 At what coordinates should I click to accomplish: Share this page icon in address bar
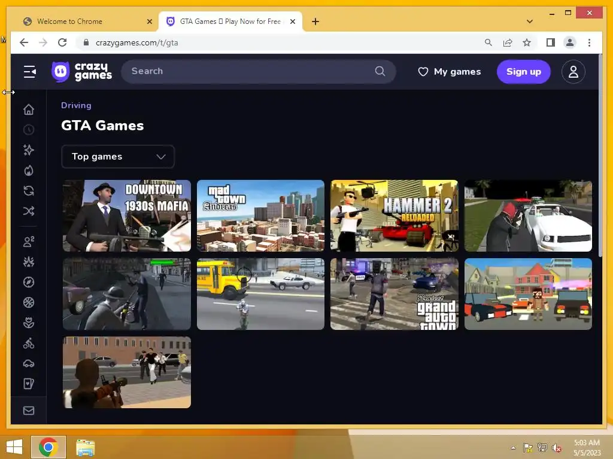(x=508, y=42)
